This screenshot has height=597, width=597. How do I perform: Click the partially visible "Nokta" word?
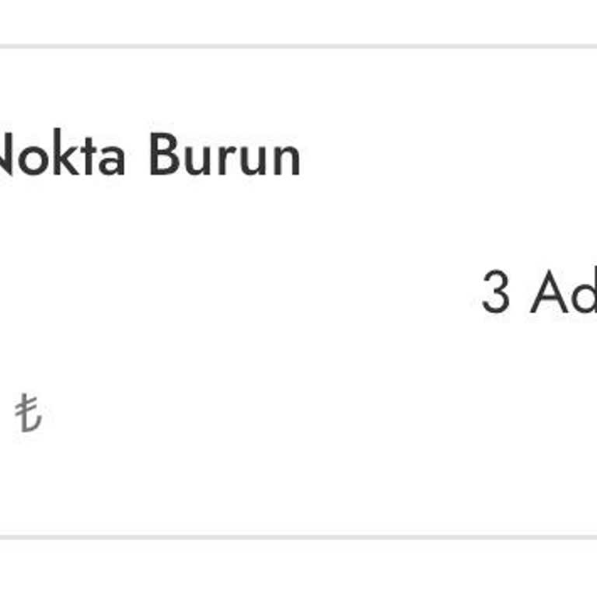coord(61,157)
